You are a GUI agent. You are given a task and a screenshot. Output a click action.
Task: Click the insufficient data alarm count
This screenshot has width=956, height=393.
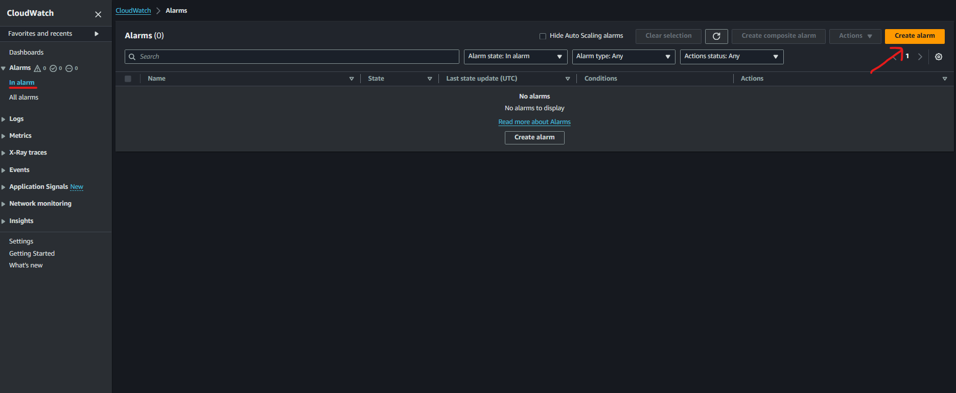pyautogui.click(x=72, y=68)
